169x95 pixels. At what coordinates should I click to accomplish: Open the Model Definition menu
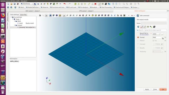33,7
